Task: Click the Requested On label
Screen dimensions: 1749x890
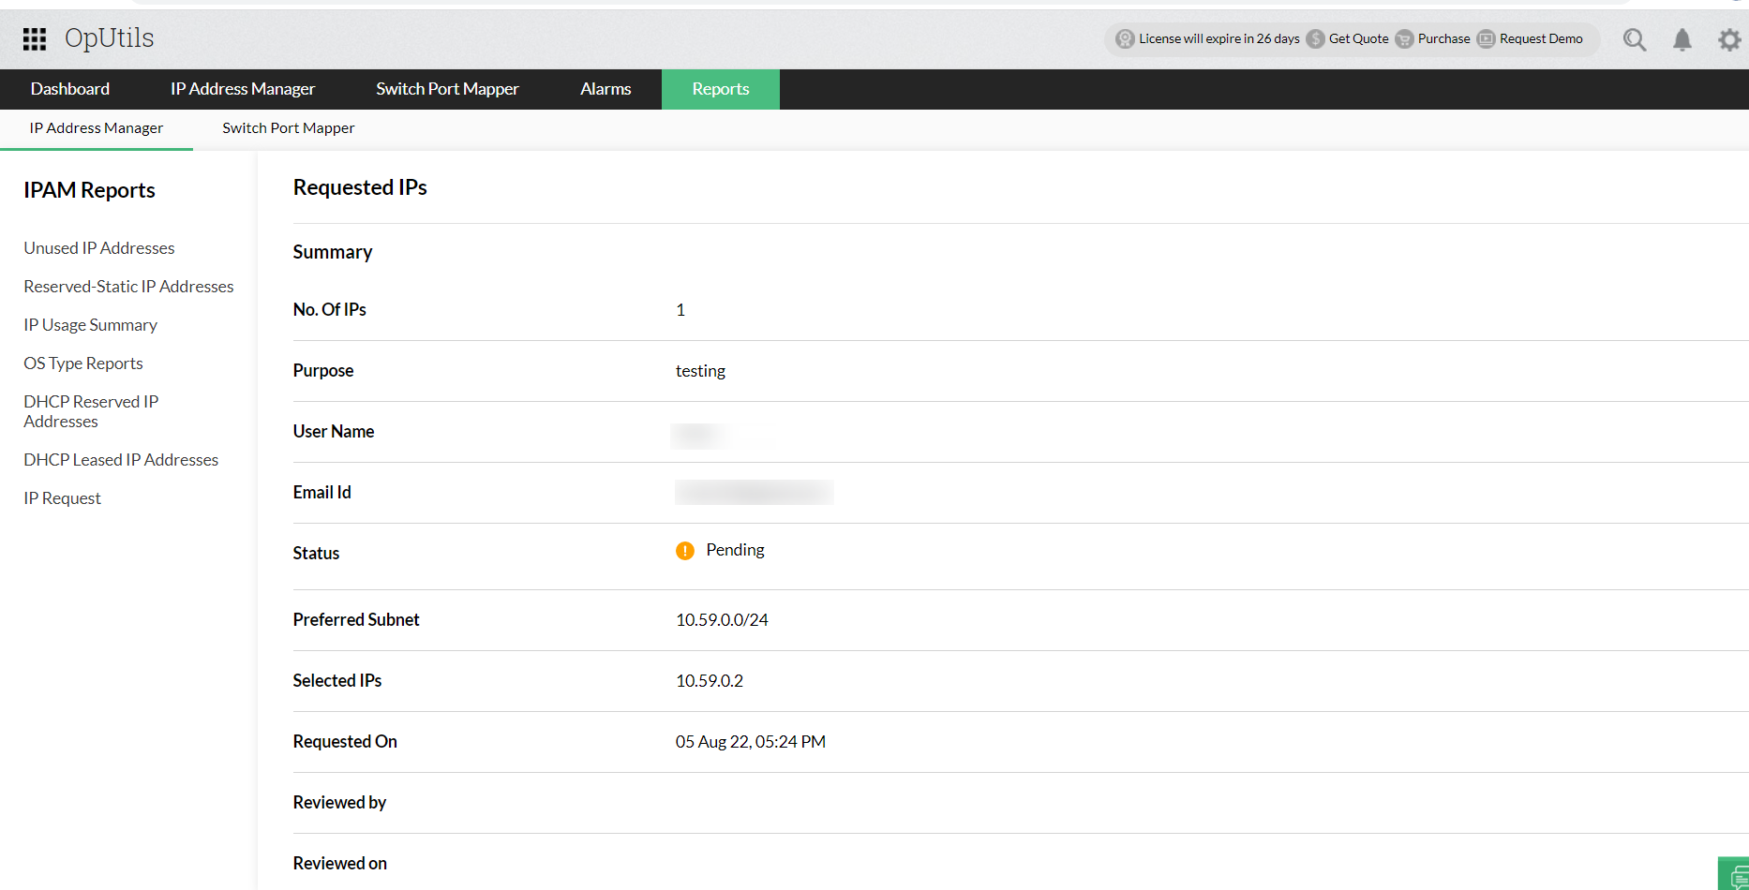Action: tap(345, 742)
